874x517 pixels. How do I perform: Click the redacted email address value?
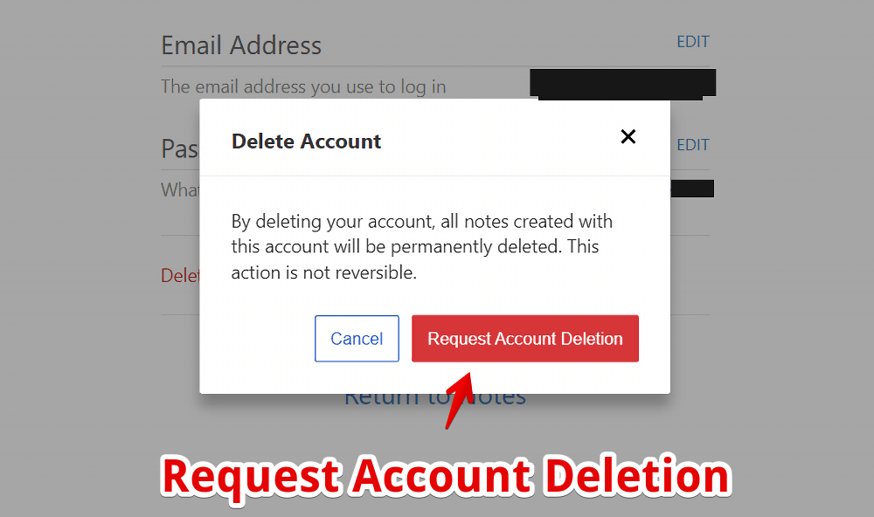pyautogui.click(x=622, y=84)
